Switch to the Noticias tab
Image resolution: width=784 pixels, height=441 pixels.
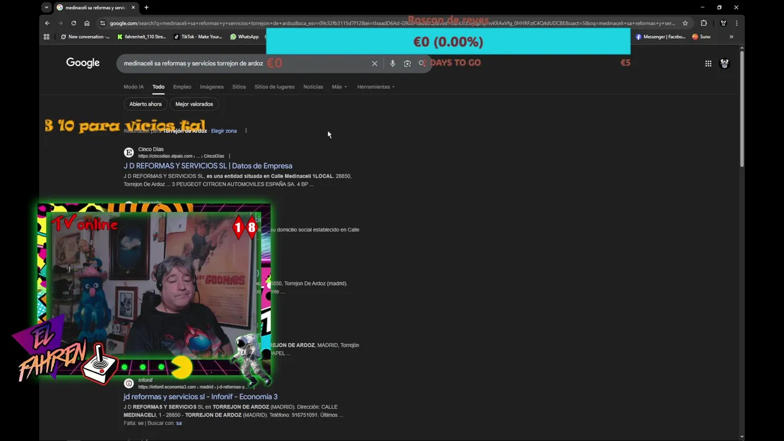pos(313,87)
